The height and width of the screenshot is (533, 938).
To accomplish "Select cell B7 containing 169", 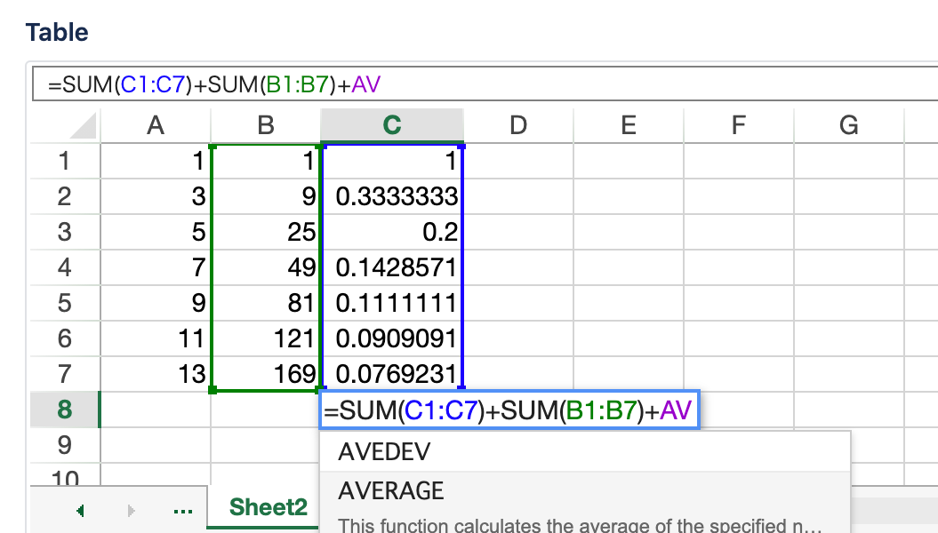I will click(266, 374).
